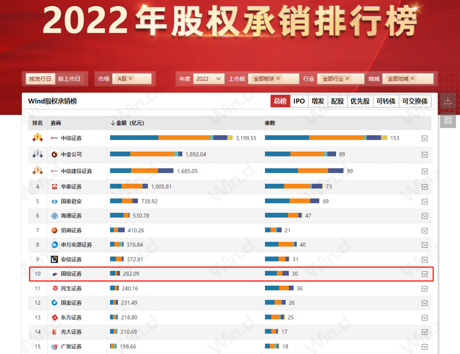Image resolution: width=460 pixels, height=354 pixels.
Task: Click the 国金证券 logo icon
Action: coord(54,302)
